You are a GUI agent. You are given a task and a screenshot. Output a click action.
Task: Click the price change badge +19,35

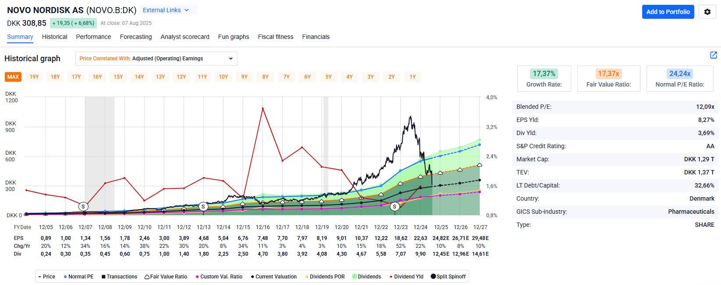[73, 23]
